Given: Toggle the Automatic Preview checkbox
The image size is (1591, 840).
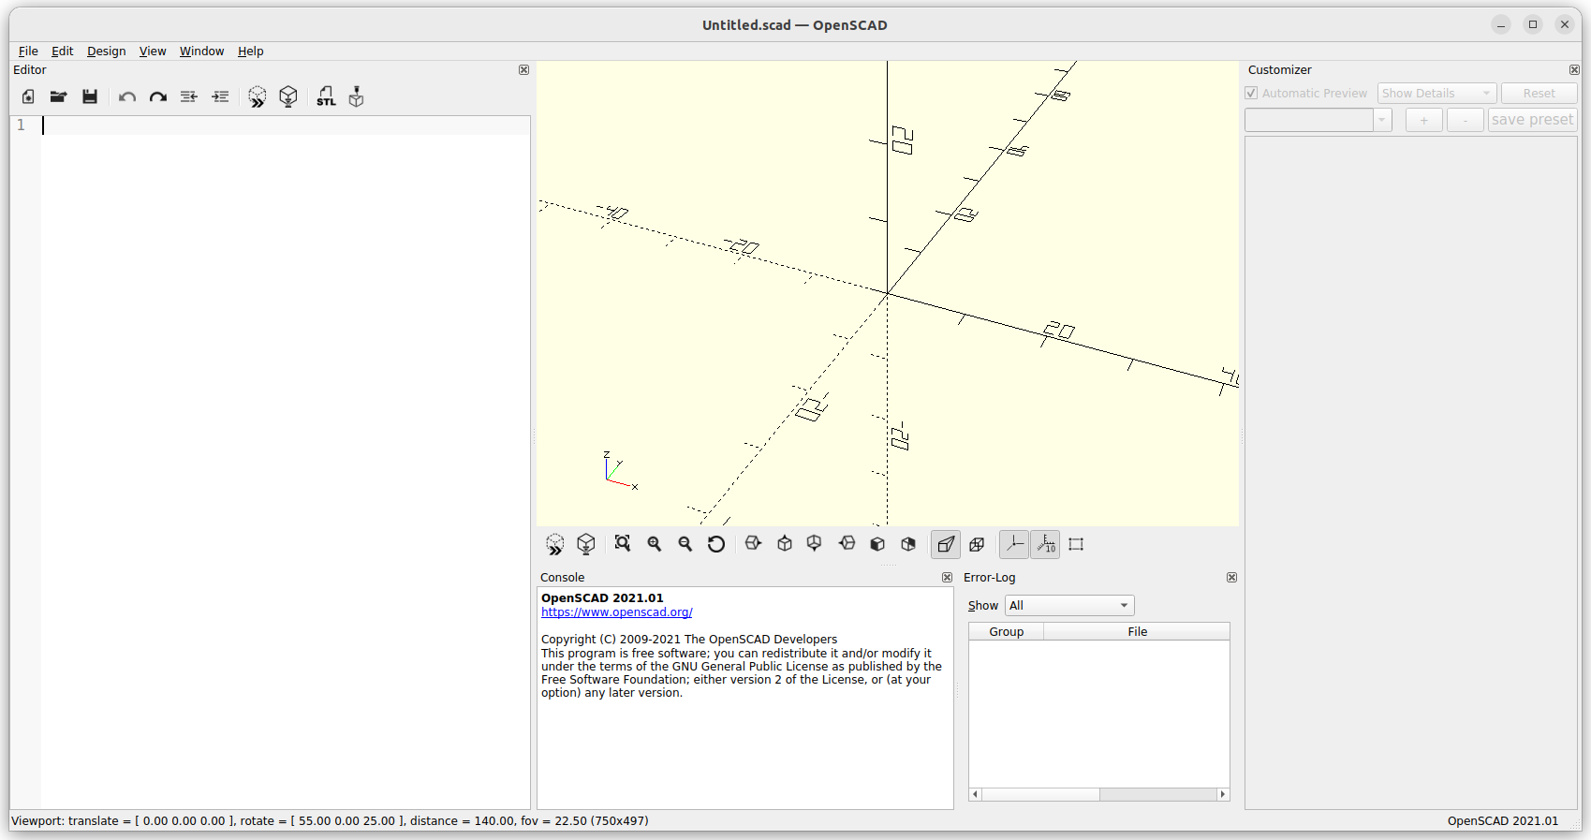Looking at the screenshot, I should click(x=1251, y=94).
